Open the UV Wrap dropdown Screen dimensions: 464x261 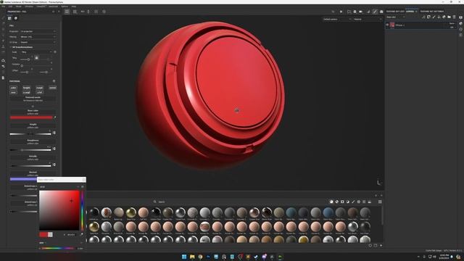pos(38,42)
